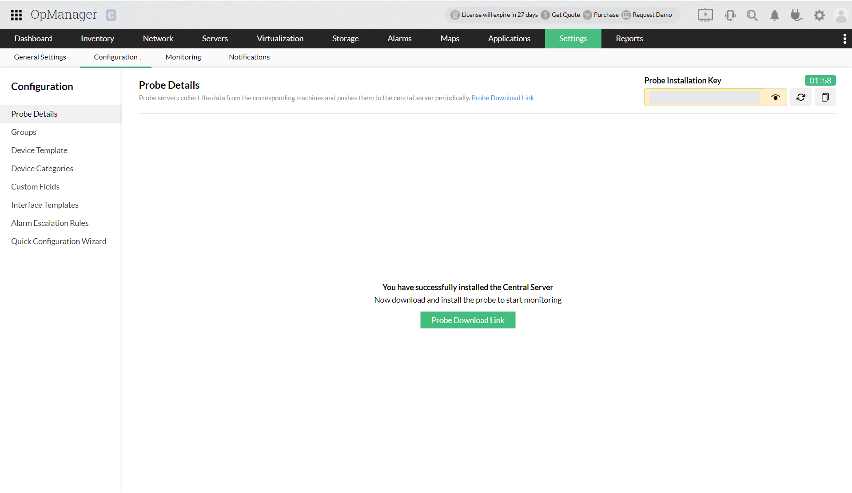Click the License will expire notice
The width and height of the screenshot is (852, 493).
click(x=500, y=15)
